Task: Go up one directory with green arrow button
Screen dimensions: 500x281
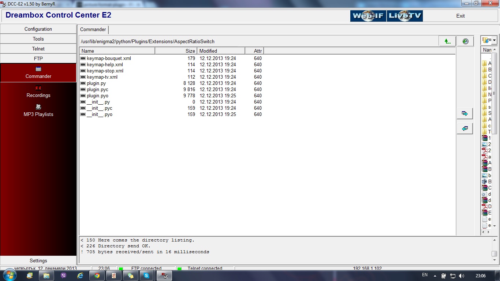Action: click(x=447, y=41)
